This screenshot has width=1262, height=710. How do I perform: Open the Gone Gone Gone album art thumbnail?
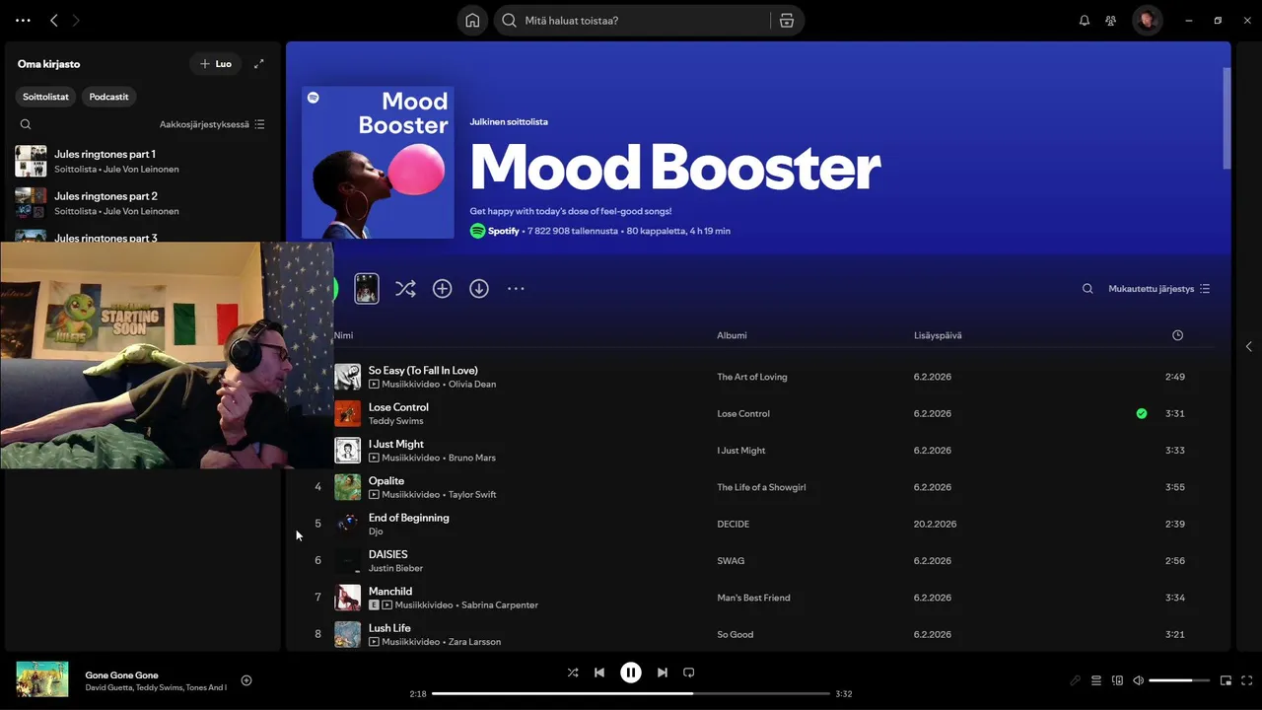tap(42, 679)
